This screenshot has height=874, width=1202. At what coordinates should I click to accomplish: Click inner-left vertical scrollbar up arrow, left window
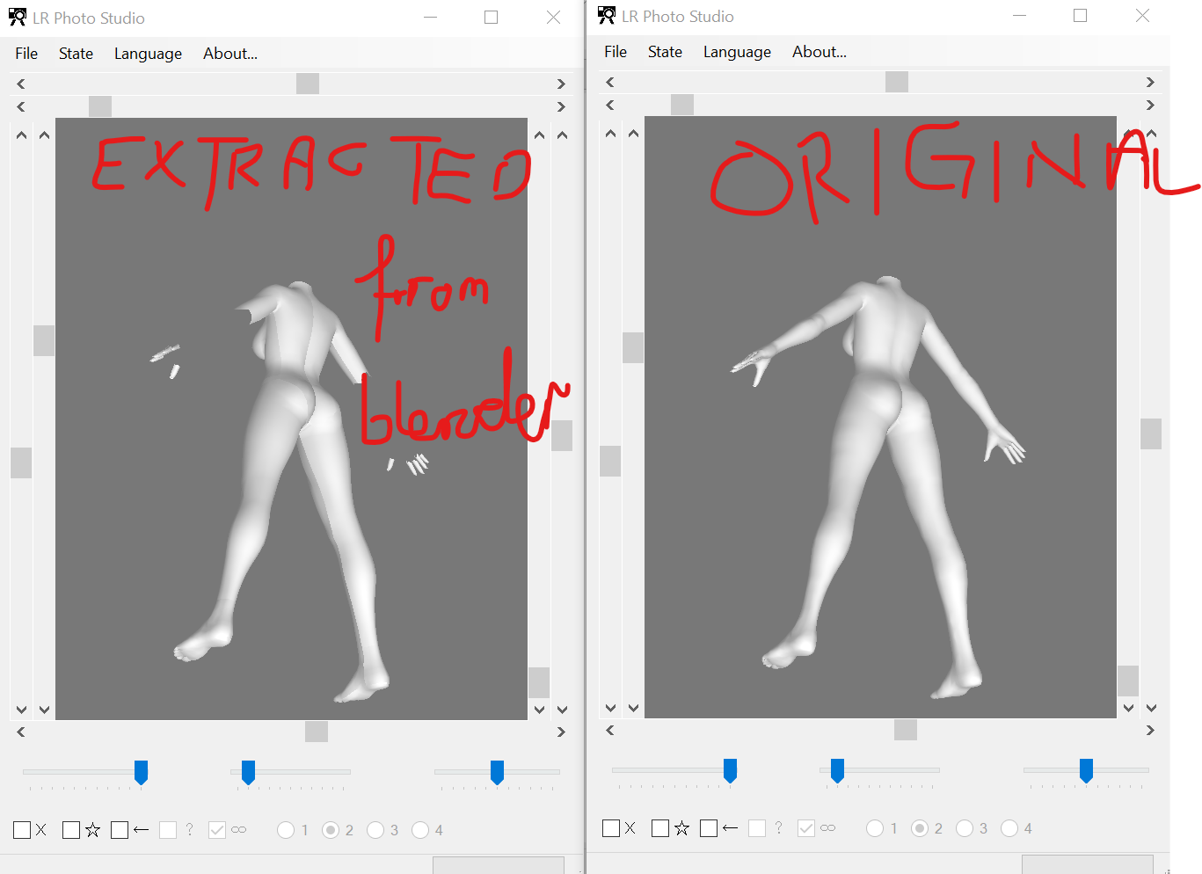(44, 135)
